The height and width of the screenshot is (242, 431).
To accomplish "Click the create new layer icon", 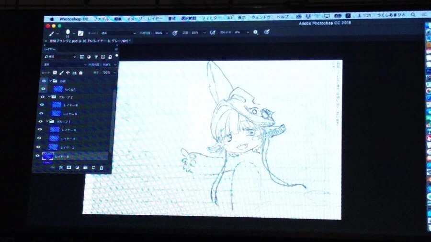I will click(93, 168).
